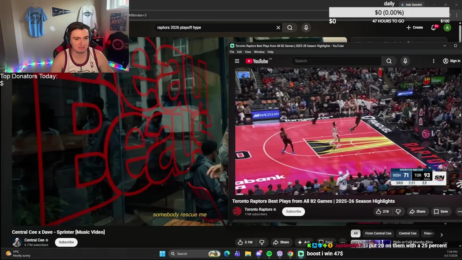462x260 pixels.
Task: Click the search magnifier in the background browser
Action: 290,27
